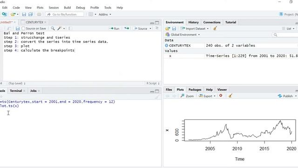This screenshot has width=298, height=168.
Task: Open the code tools magic wand
Action: point(60,28)
